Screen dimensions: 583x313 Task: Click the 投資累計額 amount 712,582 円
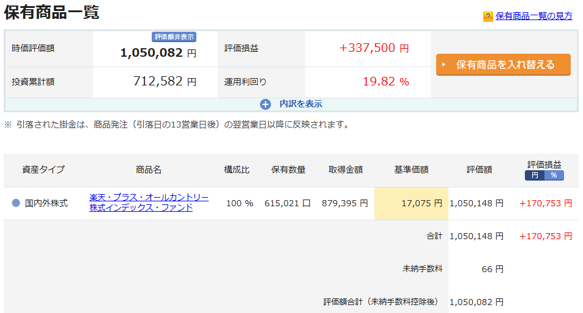tap(165, 82)
